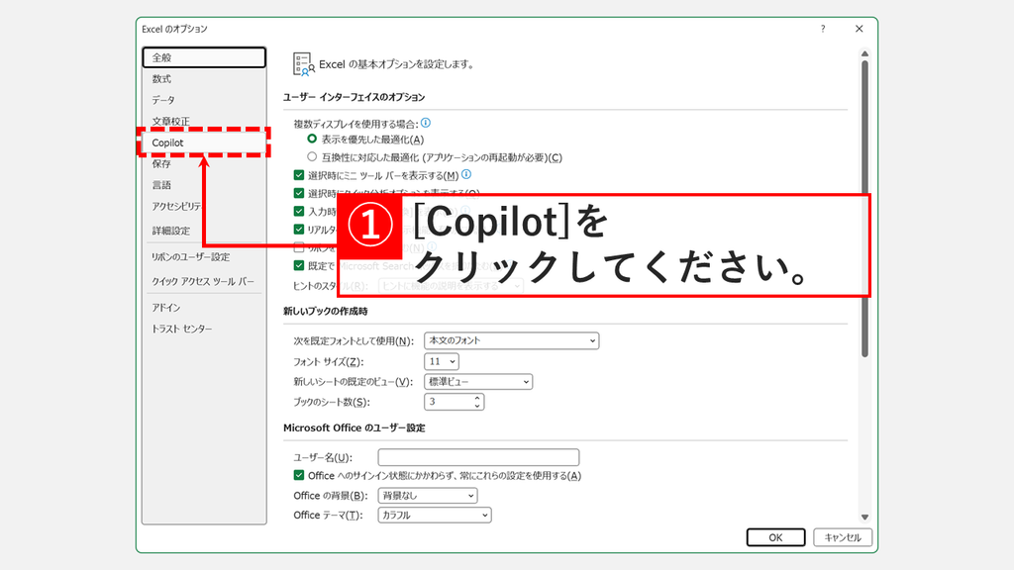Open the アドイン options category

coord(204,308)
